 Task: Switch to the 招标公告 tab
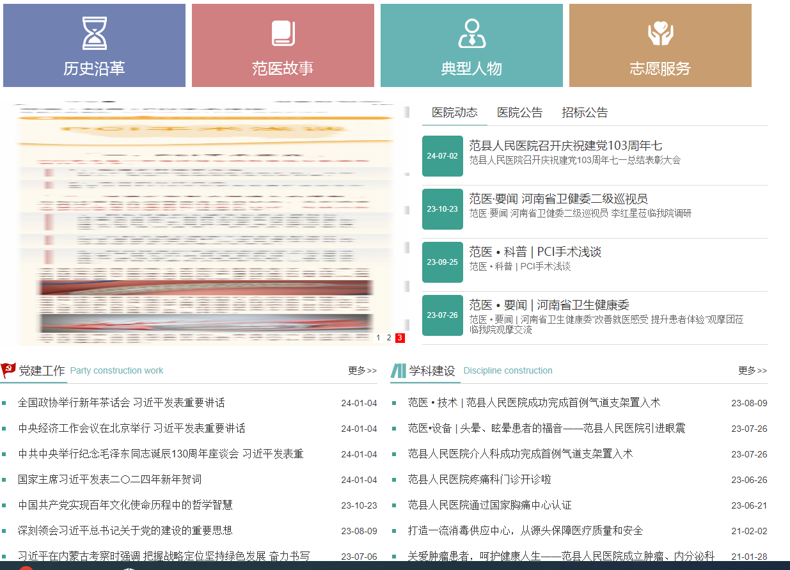click(585, 113)
